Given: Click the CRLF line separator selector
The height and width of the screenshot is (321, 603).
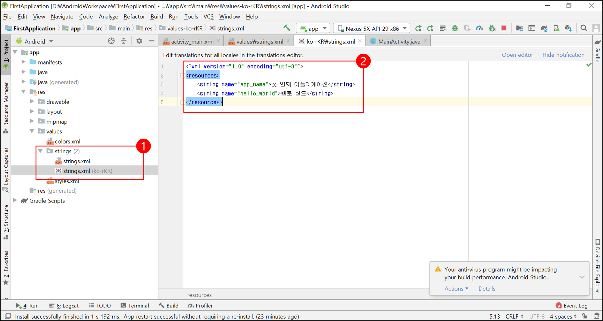Looking at the screenshot, I should [x=514, y=316].
